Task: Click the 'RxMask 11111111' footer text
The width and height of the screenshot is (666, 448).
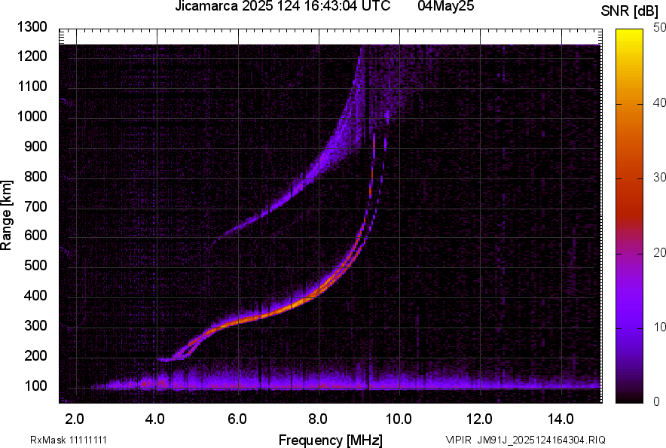Action: coord(69,440)
